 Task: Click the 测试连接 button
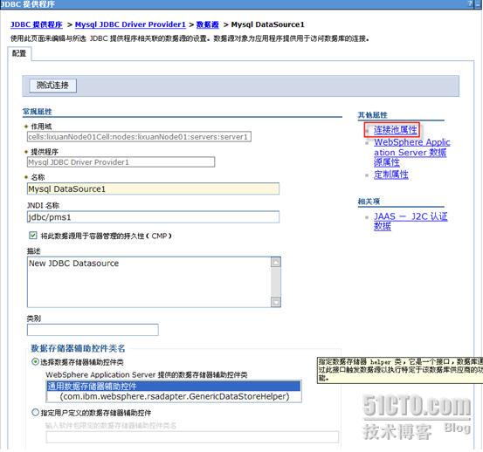pyautogui.click(x=52, y=86)
